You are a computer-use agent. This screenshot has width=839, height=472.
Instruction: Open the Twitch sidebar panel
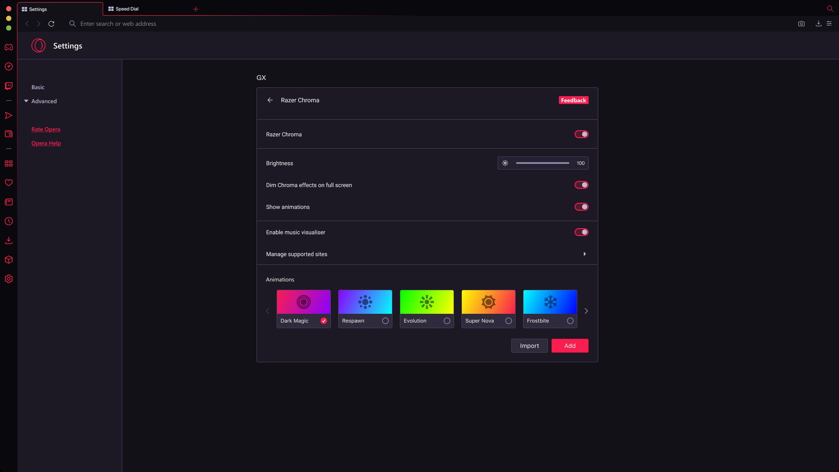coord(9,86)
